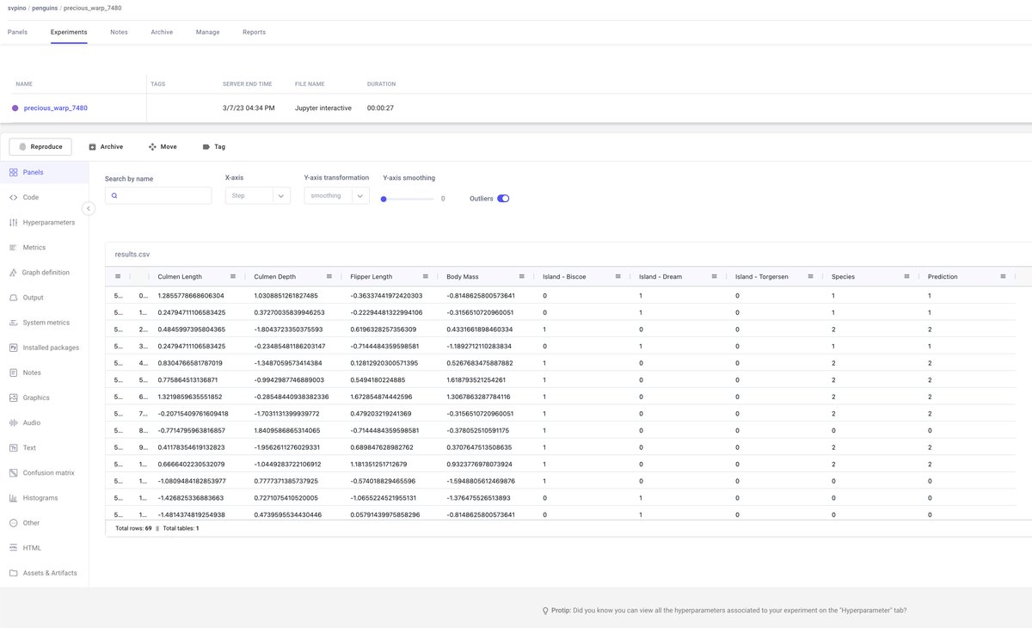Adjust the Y-axis smoothing slider
1032x628 pixels.
(384, 197)
